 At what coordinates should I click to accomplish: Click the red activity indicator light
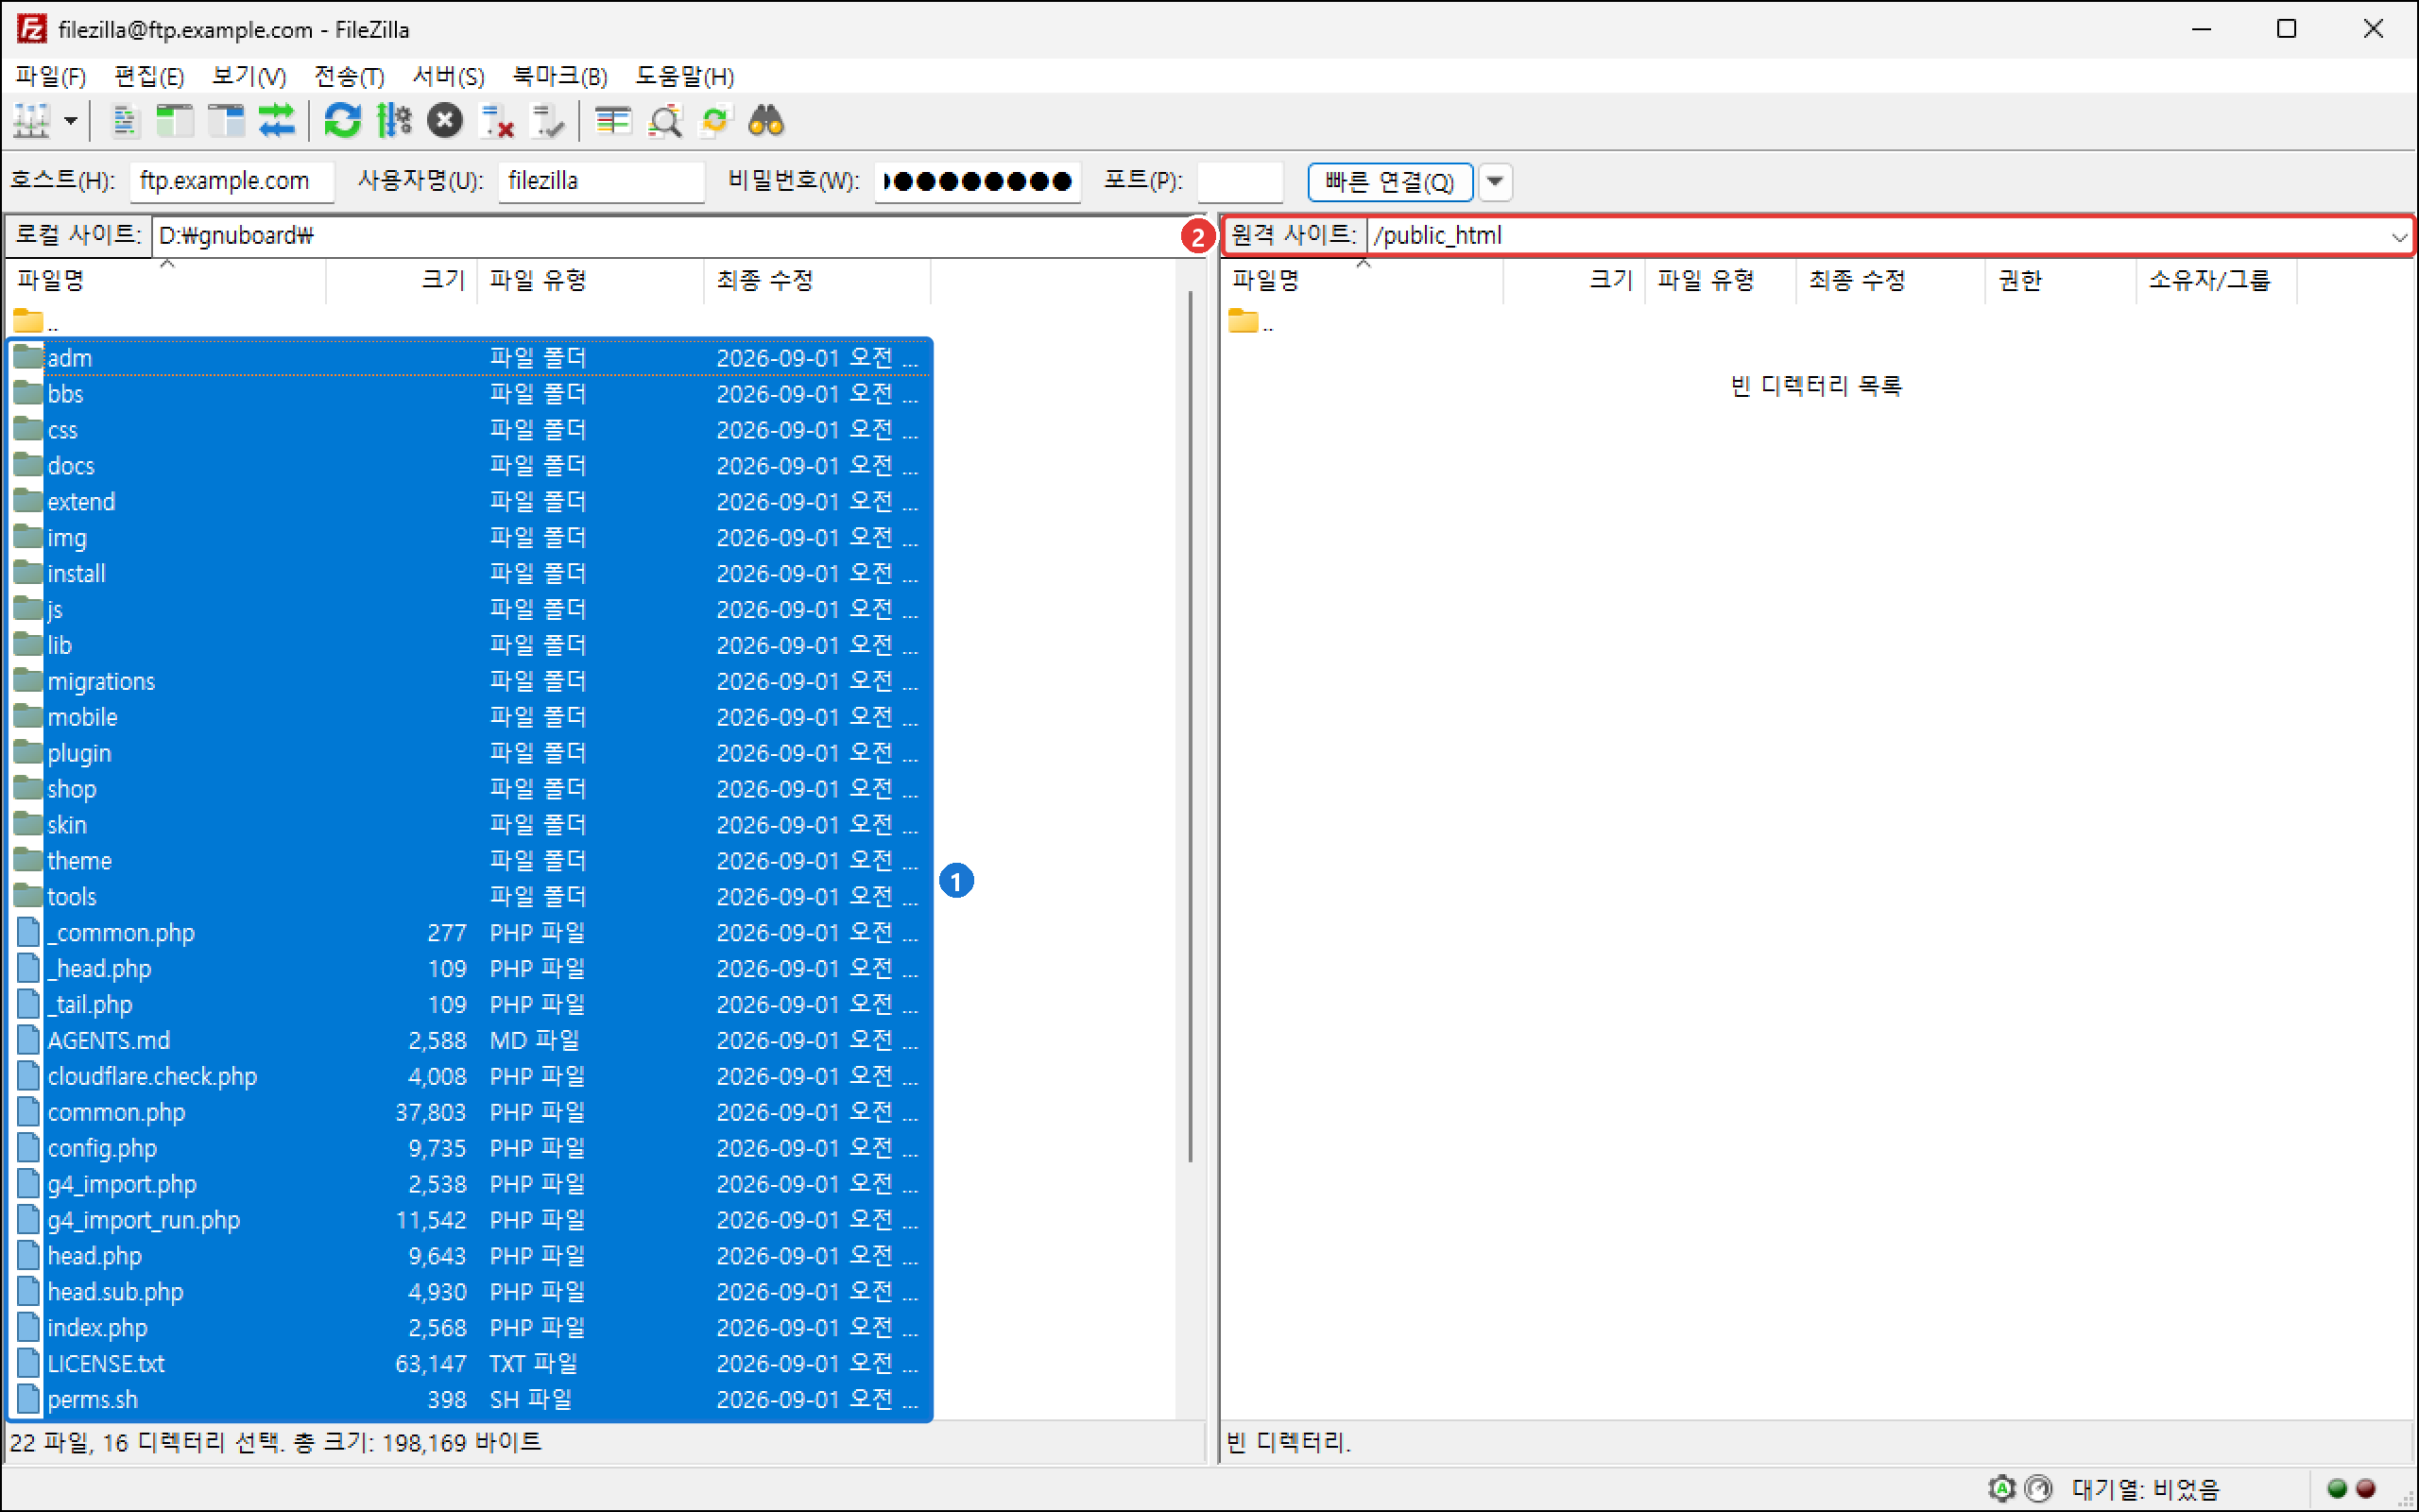2366,1489
